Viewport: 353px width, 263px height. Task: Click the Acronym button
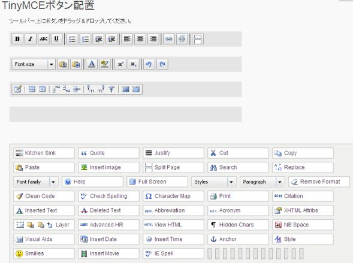pyautogui.click(x=238, y=211)
